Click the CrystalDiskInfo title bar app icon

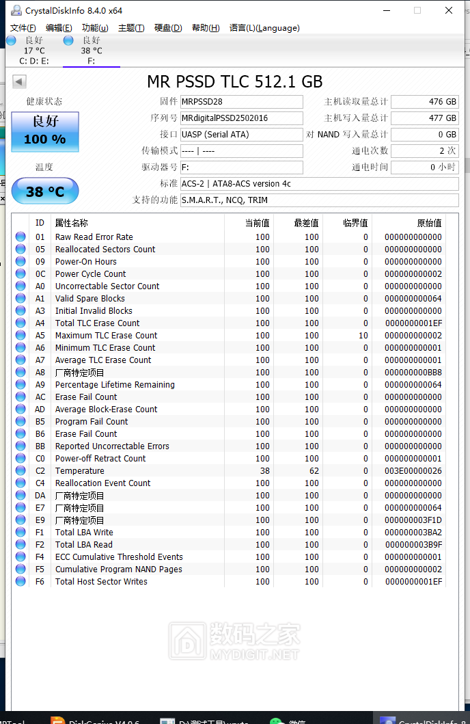(16, 10)
